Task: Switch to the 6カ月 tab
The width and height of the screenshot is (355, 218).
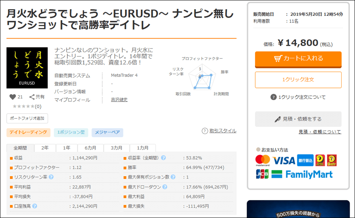Action: pos(90,148)
